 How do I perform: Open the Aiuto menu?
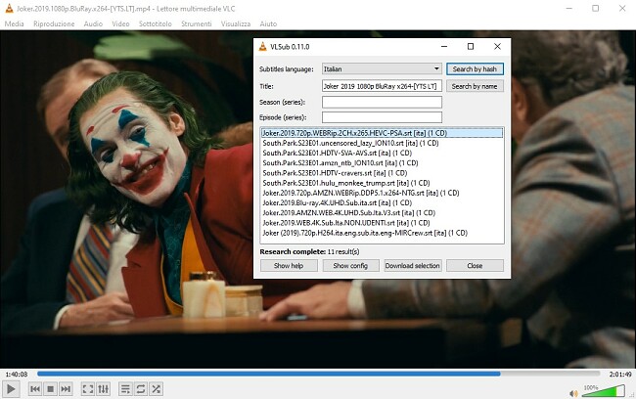[x=268, y=23]
